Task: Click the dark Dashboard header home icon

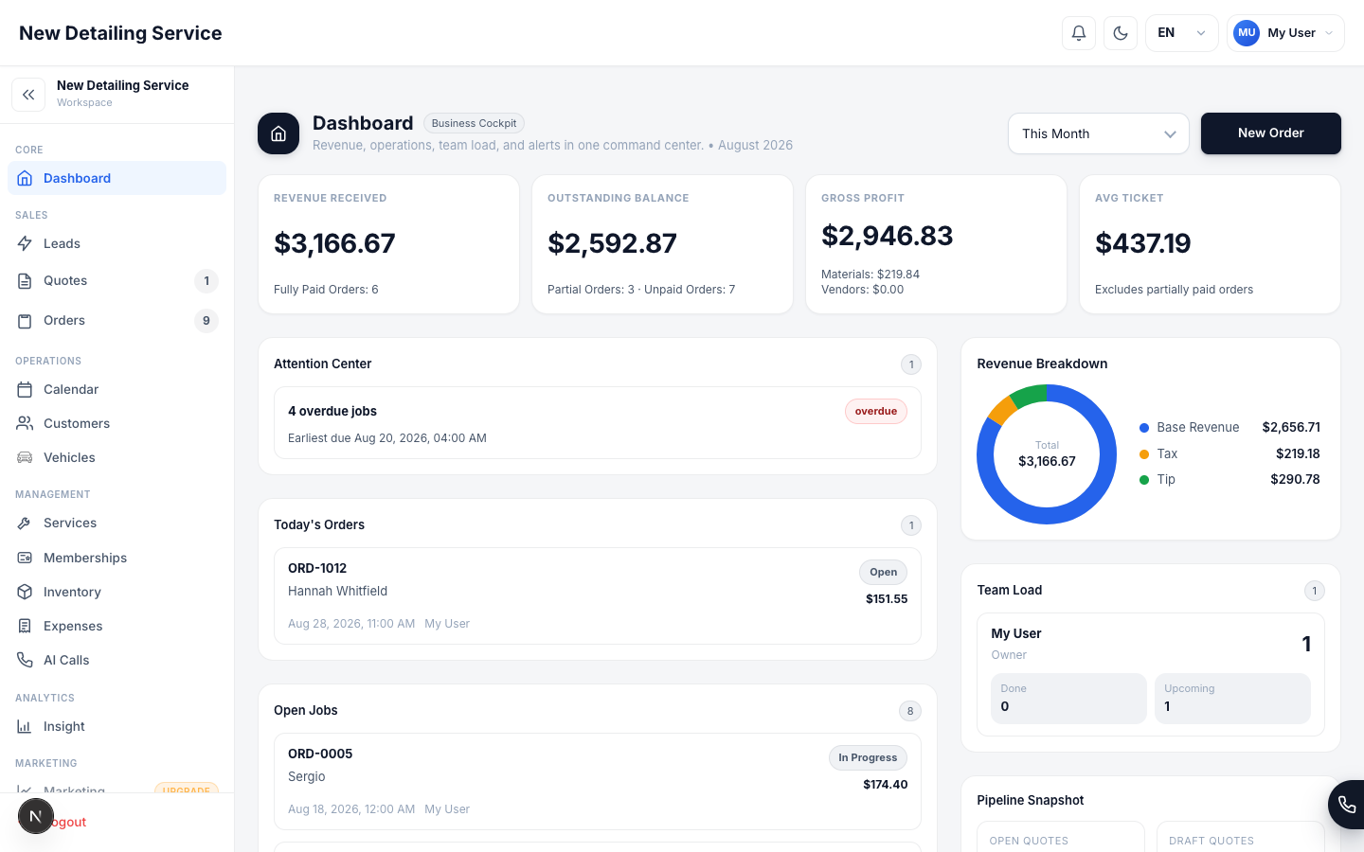Action: (278, 133)
